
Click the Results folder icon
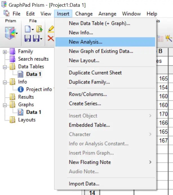click(13, 97)
